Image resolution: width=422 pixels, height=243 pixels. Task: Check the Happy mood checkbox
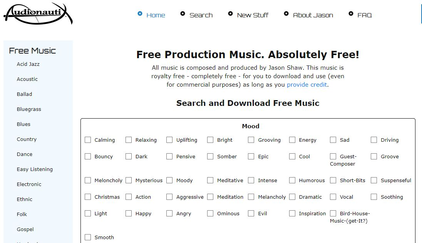129,213
